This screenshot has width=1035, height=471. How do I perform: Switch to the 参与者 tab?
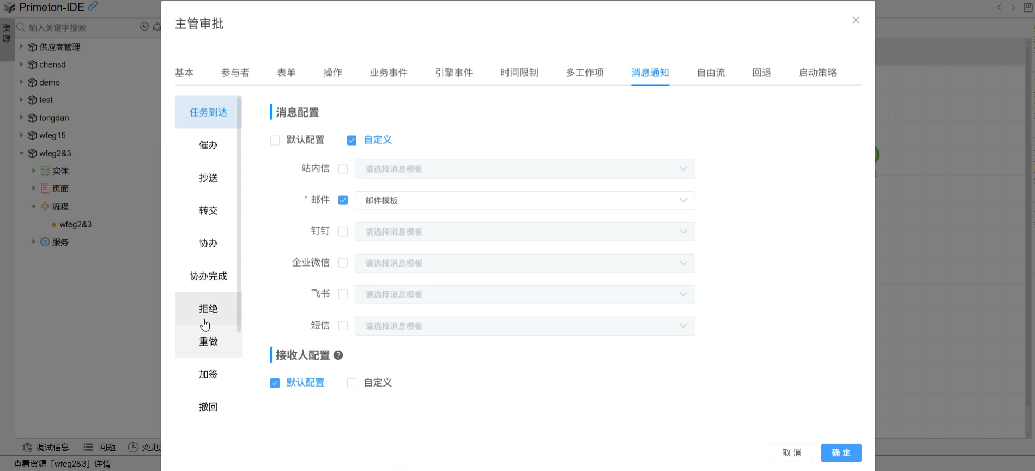coord(235,73)
